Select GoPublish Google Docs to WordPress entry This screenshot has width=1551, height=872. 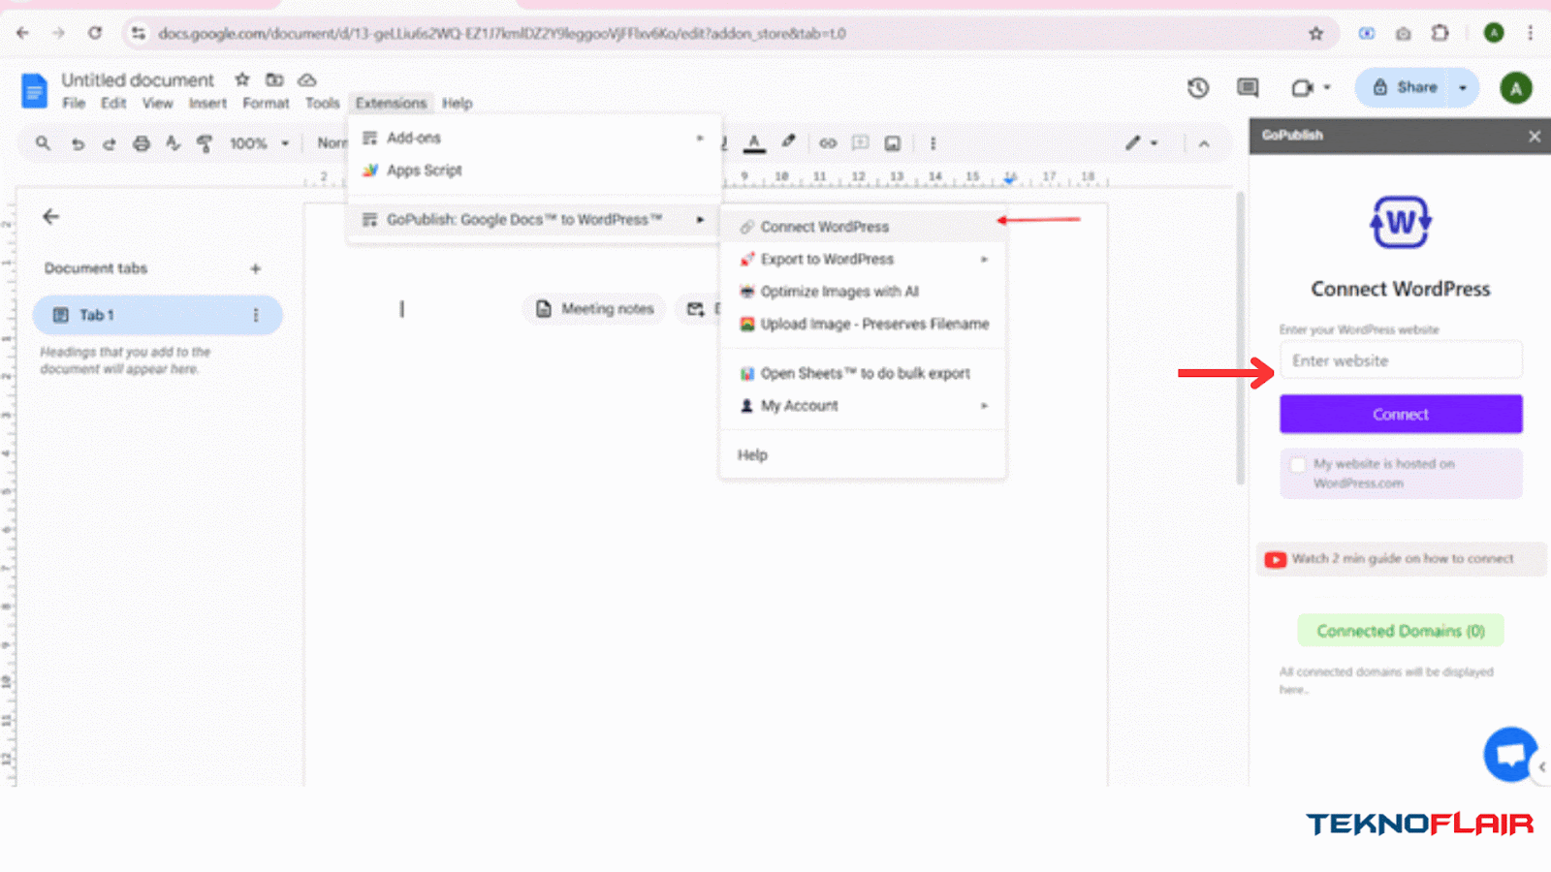coord(533,220)
